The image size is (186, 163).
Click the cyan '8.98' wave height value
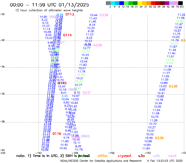click(x=65, y=96)
